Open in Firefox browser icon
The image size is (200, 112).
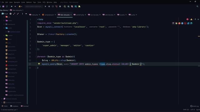point(179,23)
